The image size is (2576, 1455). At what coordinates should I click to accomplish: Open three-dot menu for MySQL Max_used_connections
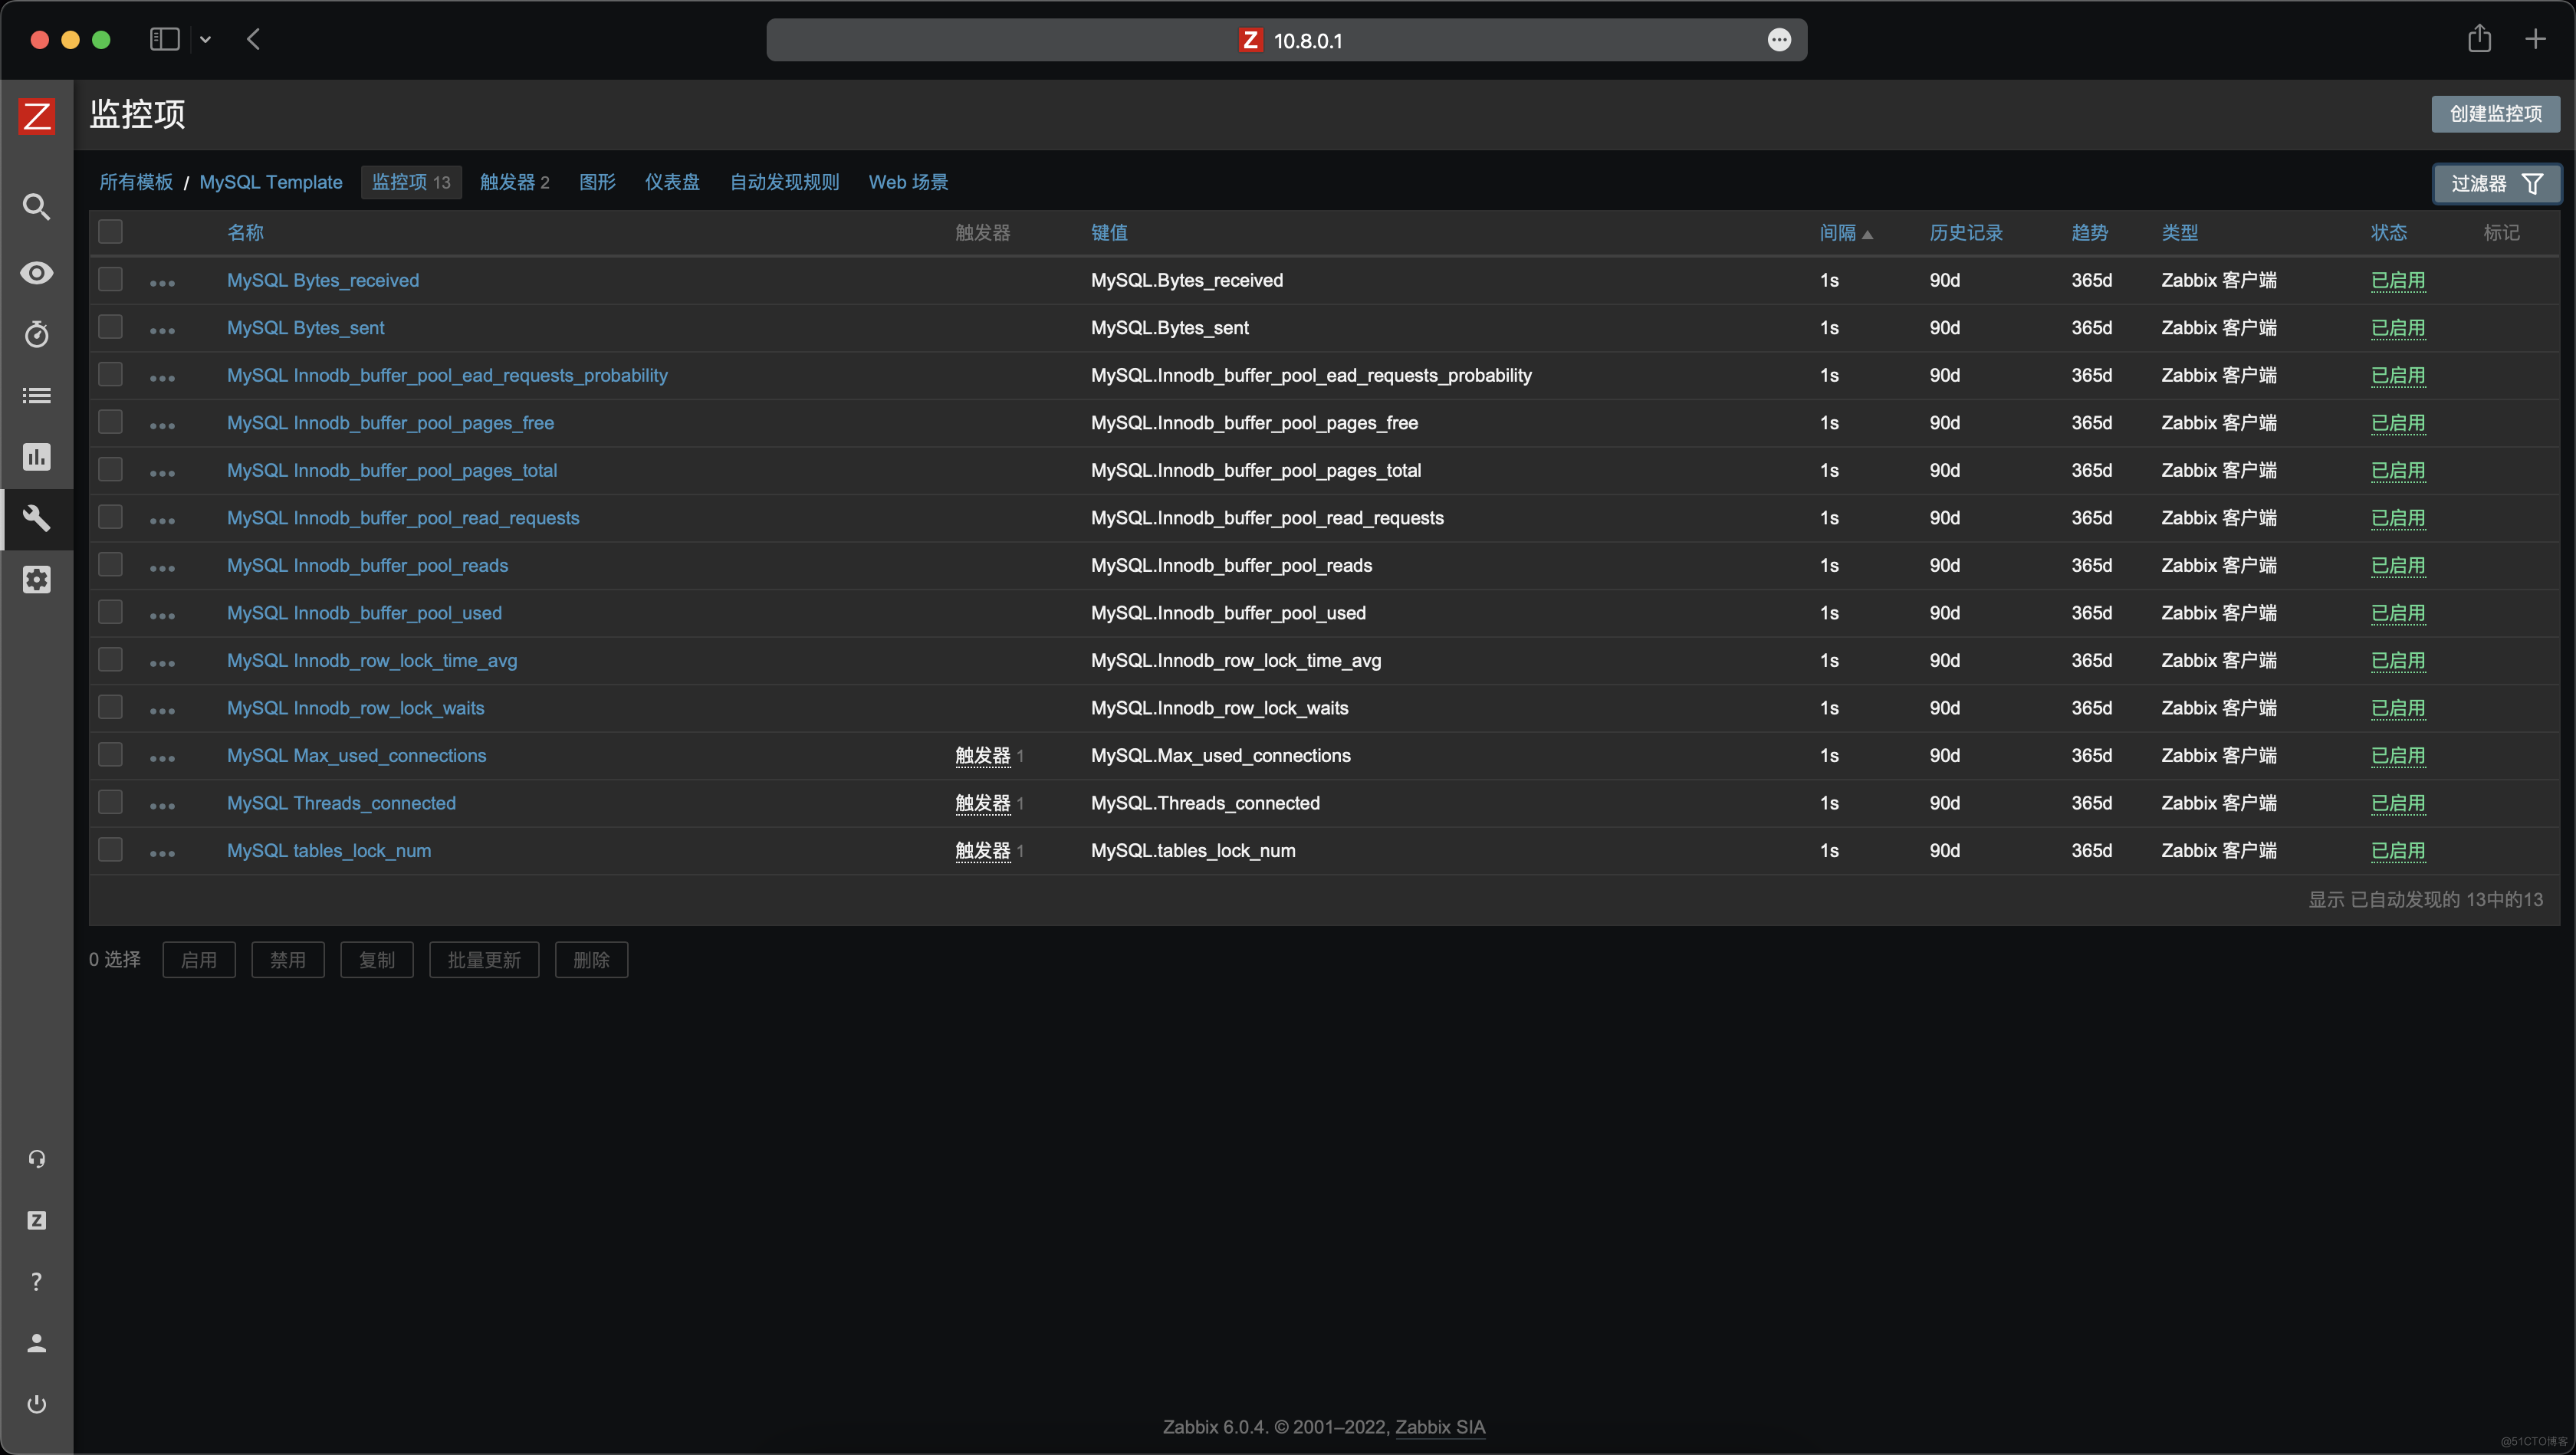(162, 759)
